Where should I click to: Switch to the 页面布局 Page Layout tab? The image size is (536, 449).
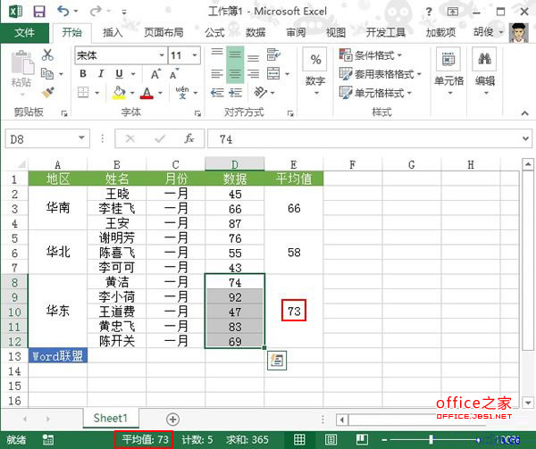pyautogui.click(x=163, y=33)
